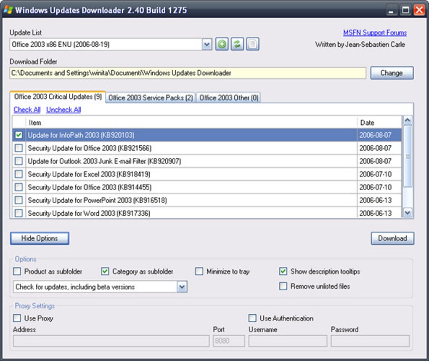Click the Username input field

tap(288, 341)
